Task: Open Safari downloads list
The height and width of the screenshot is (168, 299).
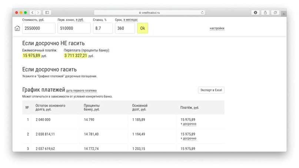Action: pyautogui.click(x=255, y=13)
